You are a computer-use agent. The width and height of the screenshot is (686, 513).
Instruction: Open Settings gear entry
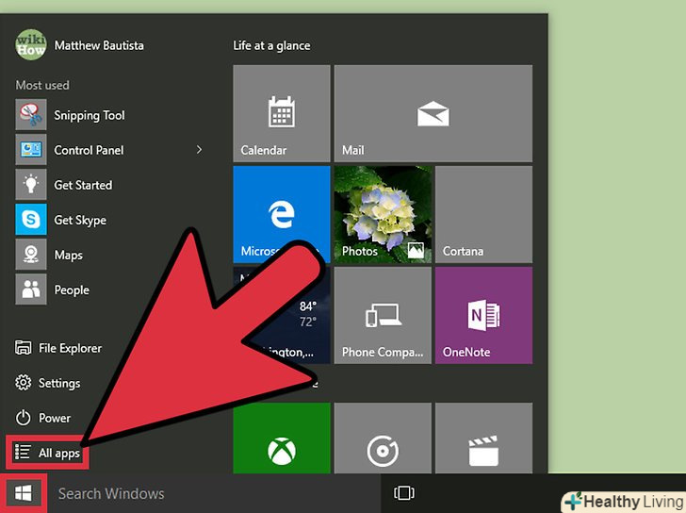pyautogui.click(x=48, y=383)
